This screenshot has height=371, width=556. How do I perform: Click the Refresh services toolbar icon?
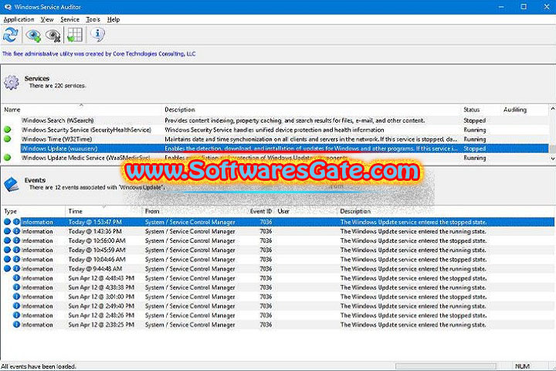11,35
